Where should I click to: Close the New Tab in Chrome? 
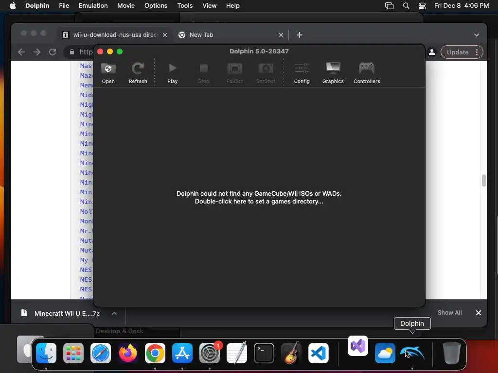click(x=281, y=35)
